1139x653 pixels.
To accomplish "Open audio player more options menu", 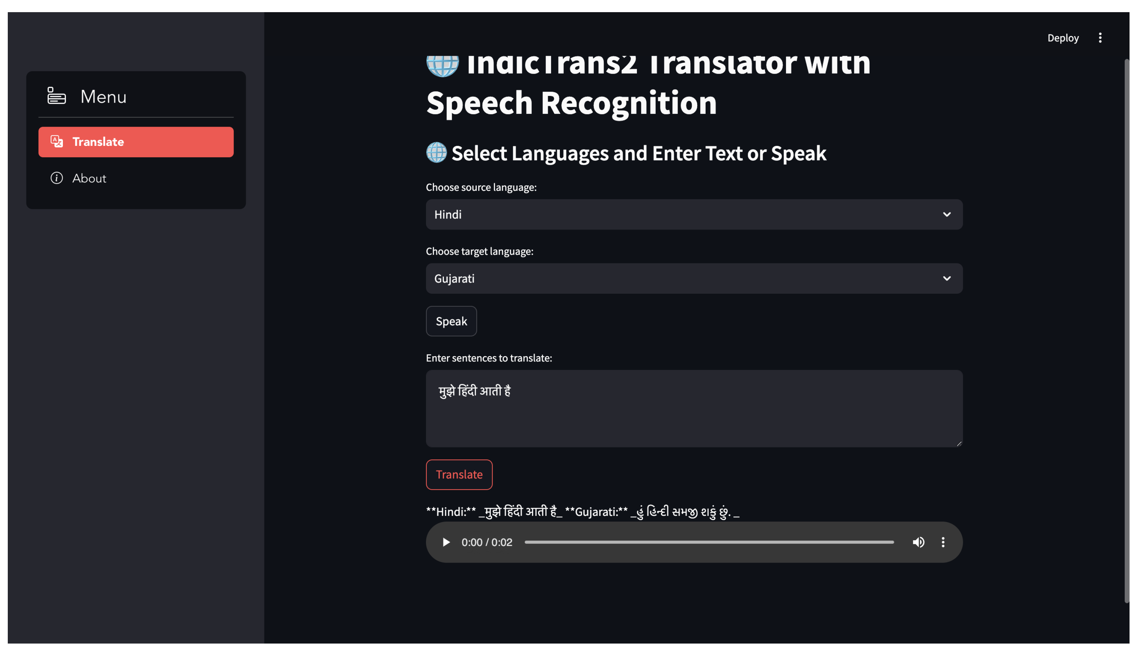I will coord(943,542).
